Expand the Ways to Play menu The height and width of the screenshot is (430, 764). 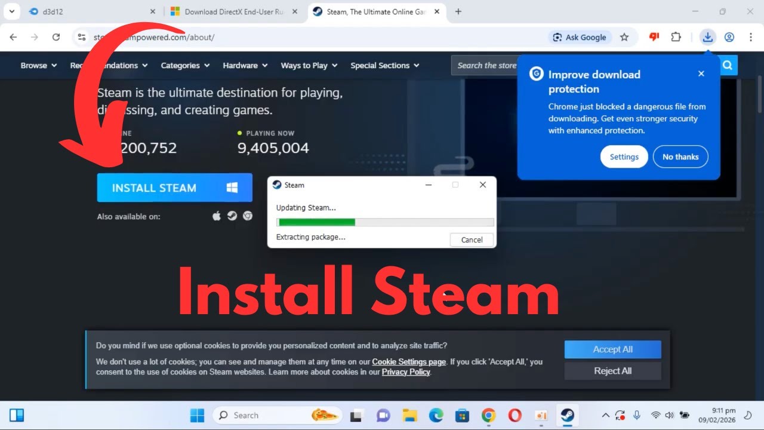(x=309, y=65)
